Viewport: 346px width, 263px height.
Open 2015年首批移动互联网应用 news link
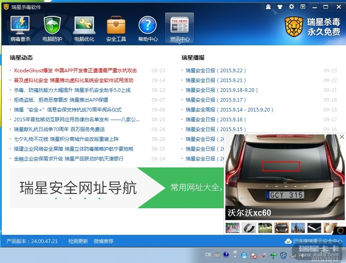pyautogui.click(x=76, y=119)
